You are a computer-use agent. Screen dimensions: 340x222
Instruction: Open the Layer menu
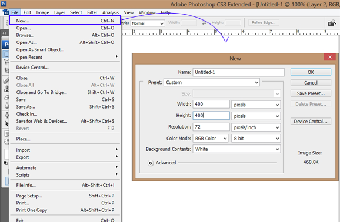click(59, 12)
